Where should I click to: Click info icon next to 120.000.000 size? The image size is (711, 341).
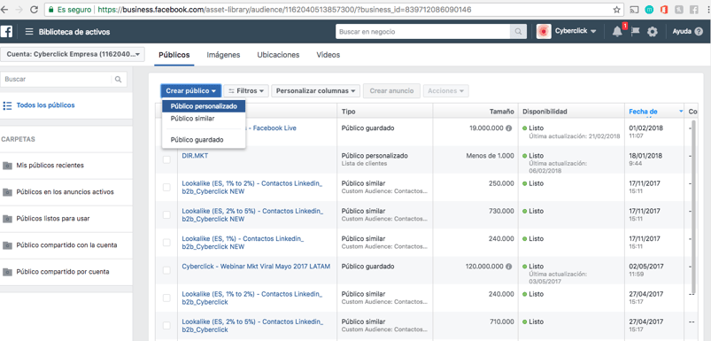click(509, 267)
